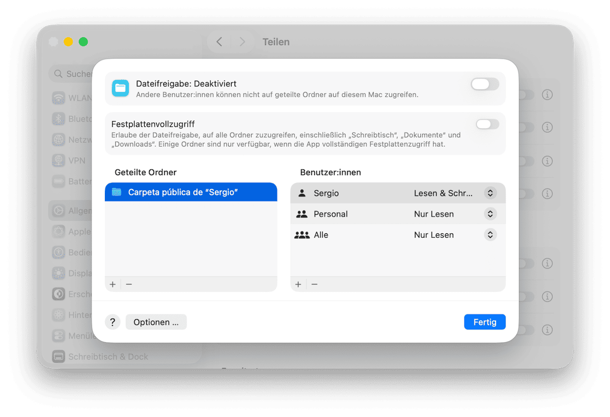The image size is (610, 417).
Task: Click the Dateifreigabe folder icon
Action: point(120,88)
